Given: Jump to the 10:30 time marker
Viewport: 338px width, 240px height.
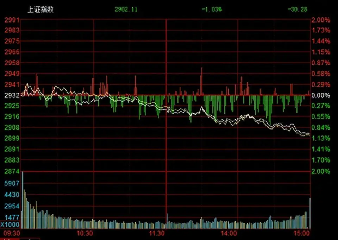Looking at the screenshot, I should [x=84, y=233].
